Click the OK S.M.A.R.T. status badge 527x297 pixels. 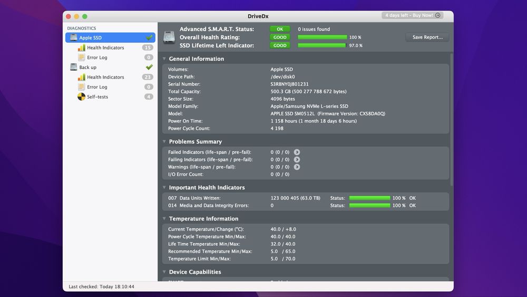click(x=280, y=29)
